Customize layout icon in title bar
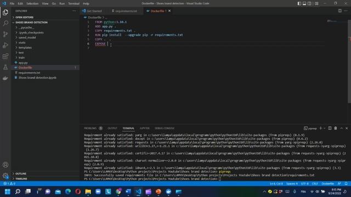 316,3
